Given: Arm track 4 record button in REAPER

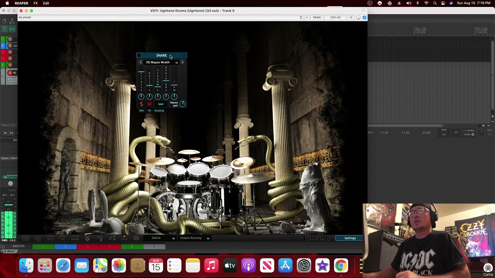Looking at the screenshot, I should [10, 59].
